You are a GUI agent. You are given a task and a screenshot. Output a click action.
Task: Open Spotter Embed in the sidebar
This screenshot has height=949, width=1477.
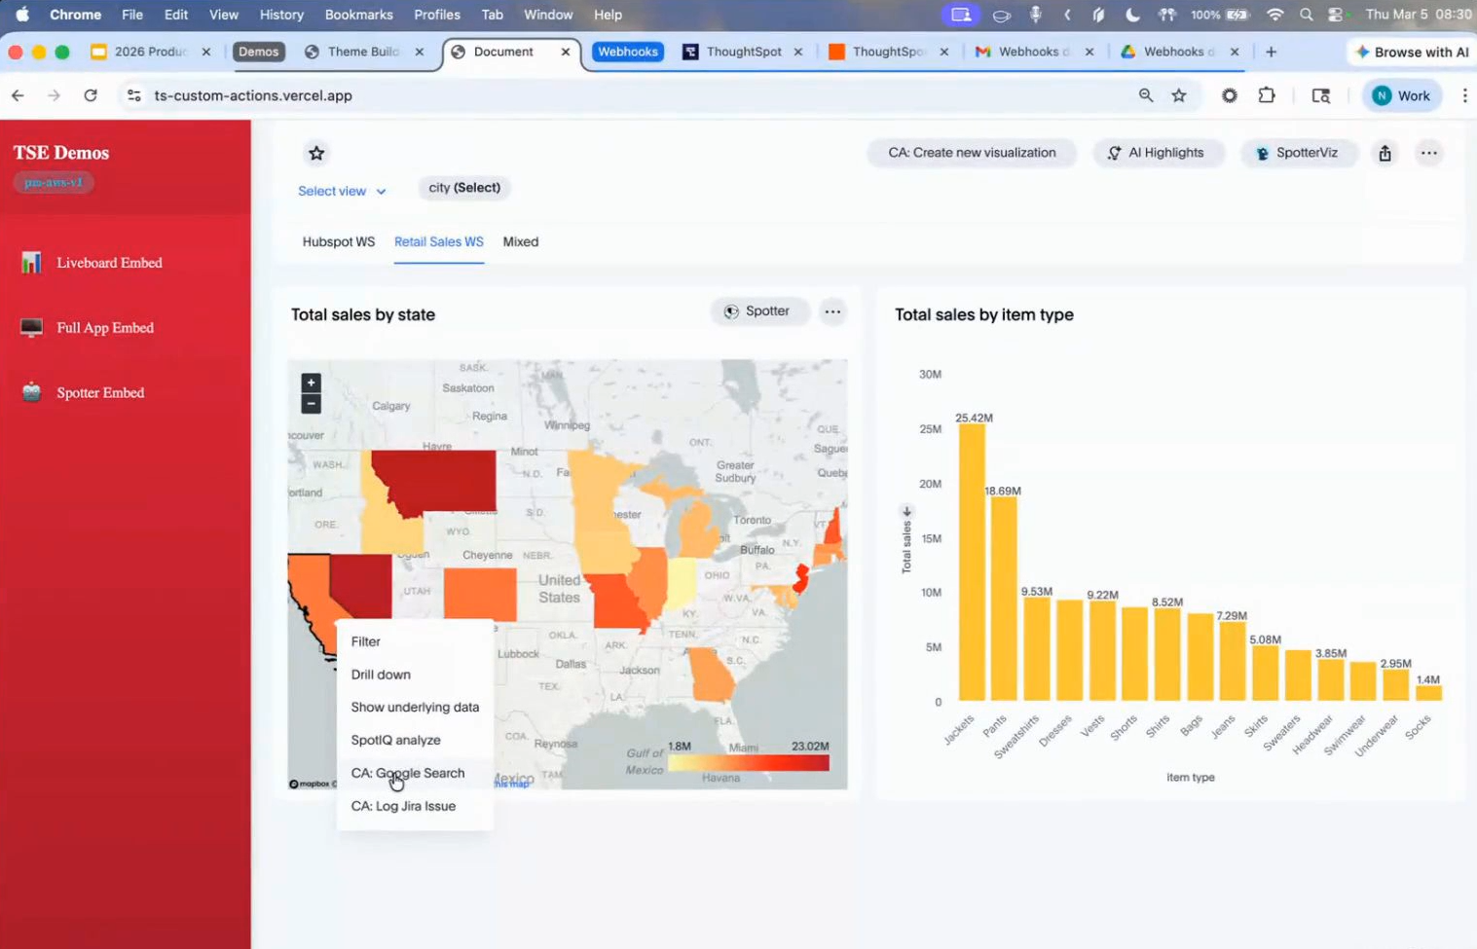pyautogui.click(x=99, y=392)
